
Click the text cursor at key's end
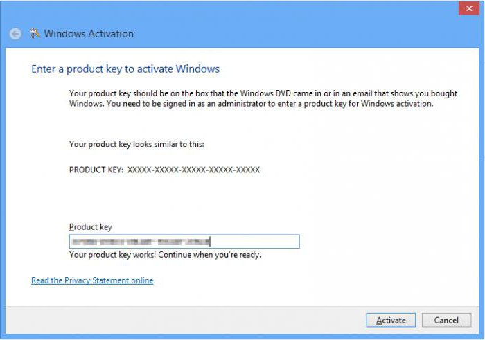point(210,242)
